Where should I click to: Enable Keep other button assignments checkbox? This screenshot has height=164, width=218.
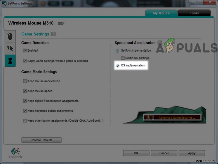(x=25, y=120)
